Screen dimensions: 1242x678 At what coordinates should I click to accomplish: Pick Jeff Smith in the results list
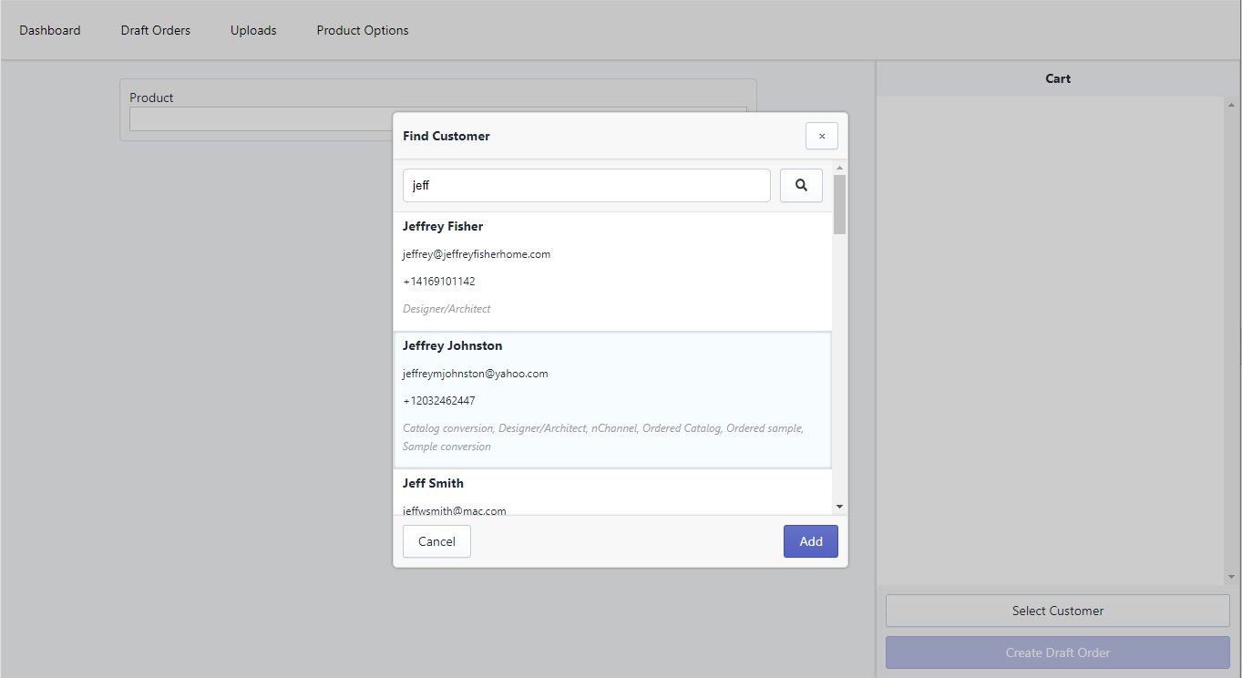pyautogui.click(x=433, y=484)
